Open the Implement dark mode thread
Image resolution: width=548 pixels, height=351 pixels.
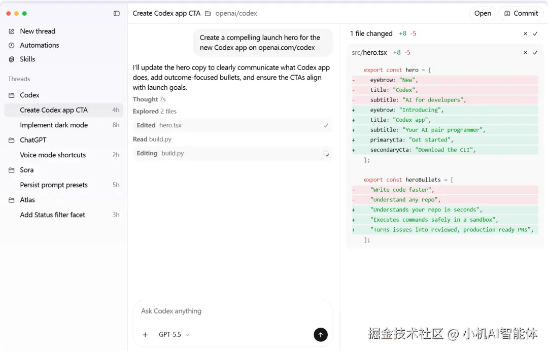(63, 125)
